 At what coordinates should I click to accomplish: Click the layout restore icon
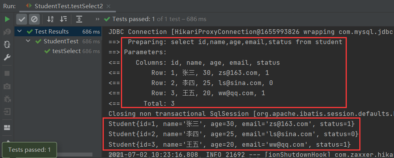[7, 127]
